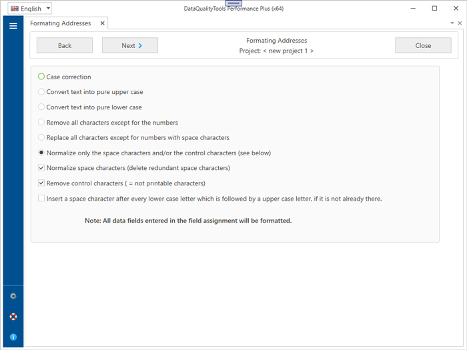467x350 pixels.
Task: Uncheck Normalize space characters checkbox
Action: (x=41, y=168)
